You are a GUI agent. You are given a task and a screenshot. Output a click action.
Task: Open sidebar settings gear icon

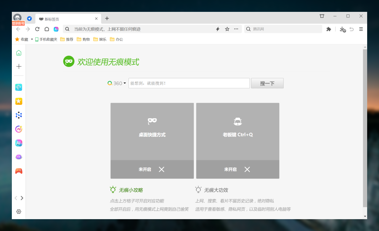pyautogui.click(x=19, y=211)
